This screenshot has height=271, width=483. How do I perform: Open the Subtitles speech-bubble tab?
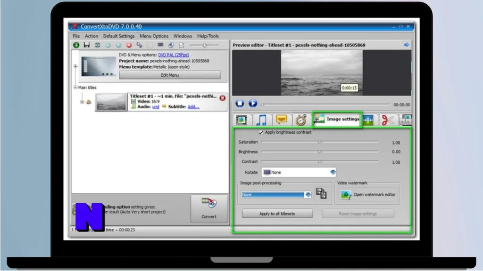click(x=281, y=120)
